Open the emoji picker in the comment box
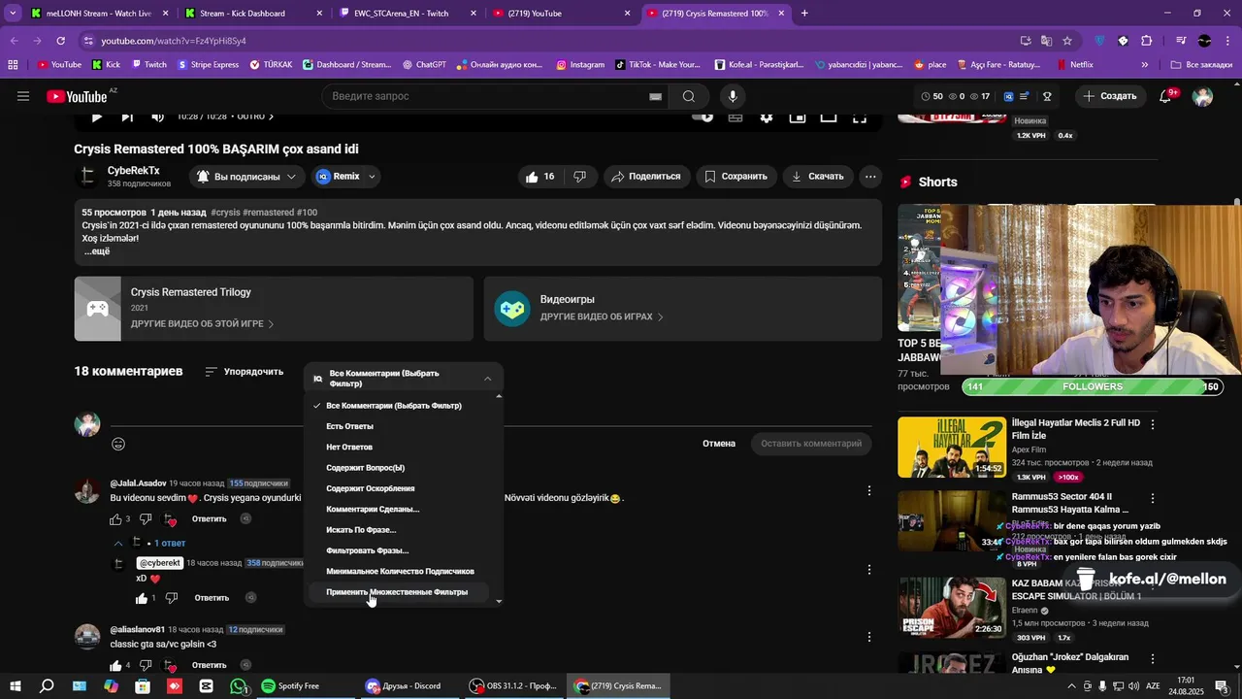The image size is (1242, 699). pyautogui.click(x=118, y=444)
